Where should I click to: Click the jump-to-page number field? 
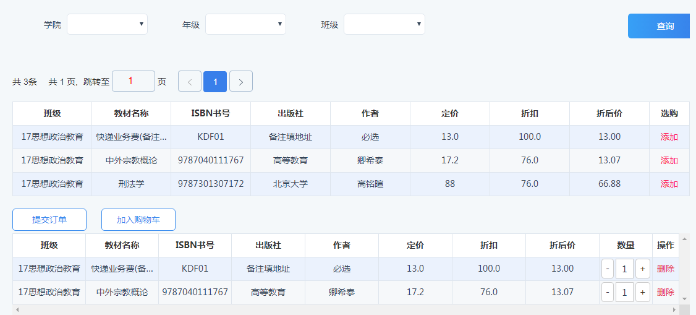coord(134,81)
